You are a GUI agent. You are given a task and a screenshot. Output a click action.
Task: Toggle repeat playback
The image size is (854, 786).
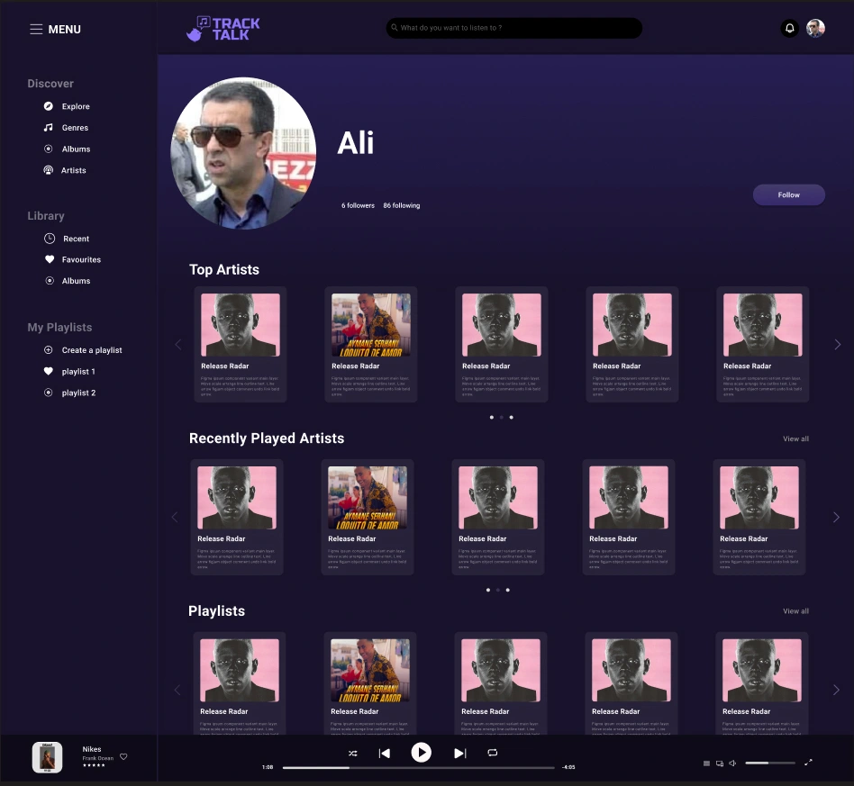click(493, 753)
